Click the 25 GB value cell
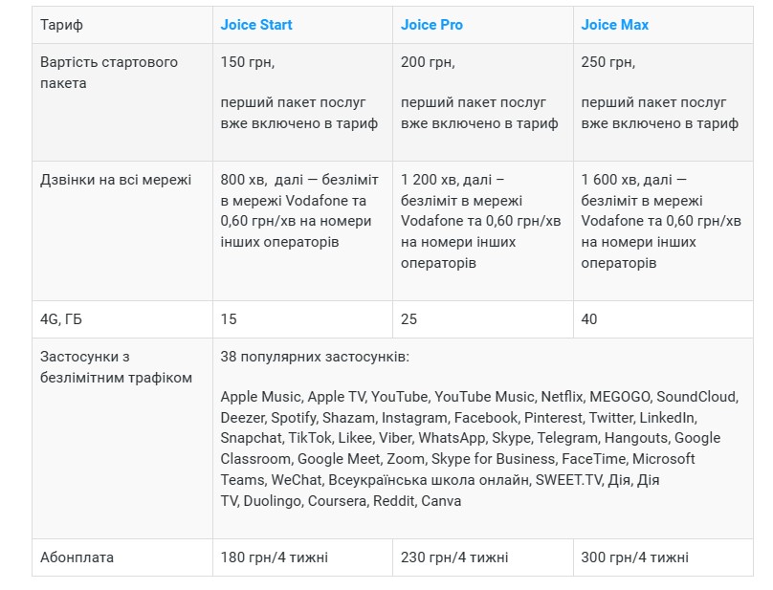This screenshot has width=773, height=590. 483,319
